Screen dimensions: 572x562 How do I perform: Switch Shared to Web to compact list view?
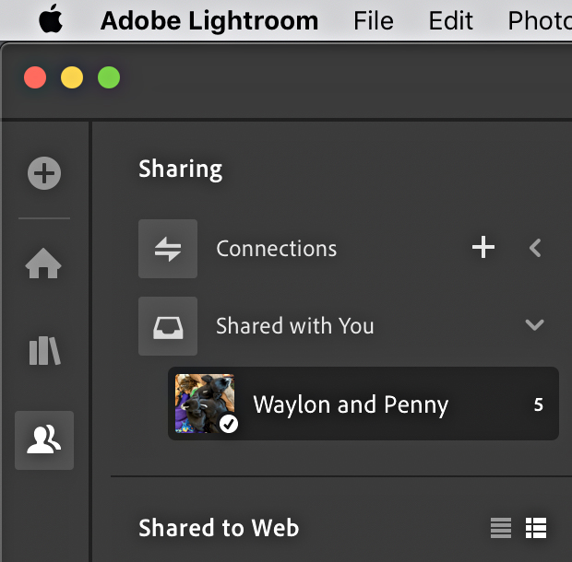[501, 527]
